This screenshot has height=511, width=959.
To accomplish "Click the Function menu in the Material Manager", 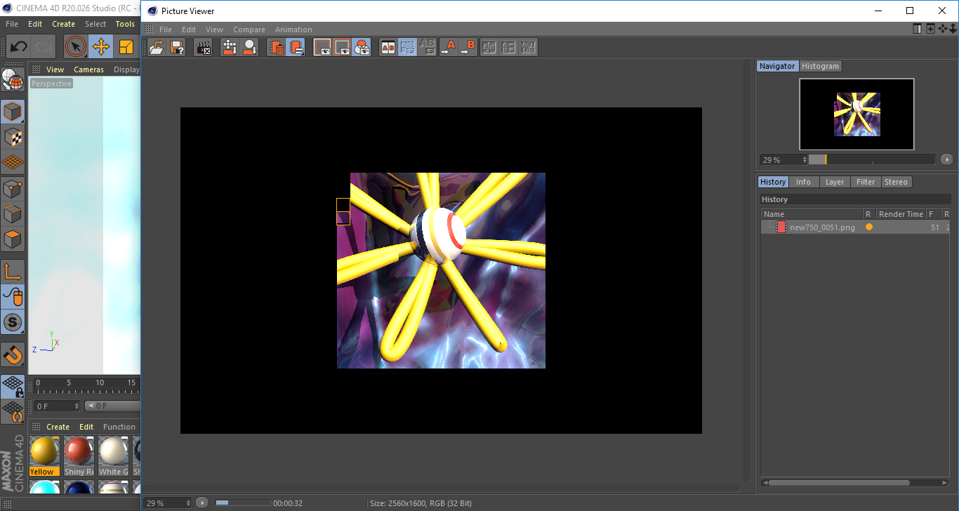I will click(x=119, y=426).
